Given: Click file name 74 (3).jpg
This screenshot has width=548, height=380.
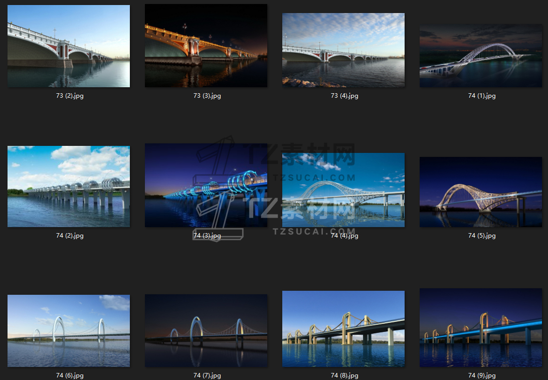Looking at the screenshot, I should point(207,236).
